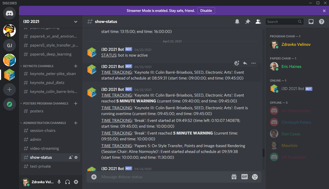Show pinned messages
This screenshot has height=189, width=329.
coord(247,22)
